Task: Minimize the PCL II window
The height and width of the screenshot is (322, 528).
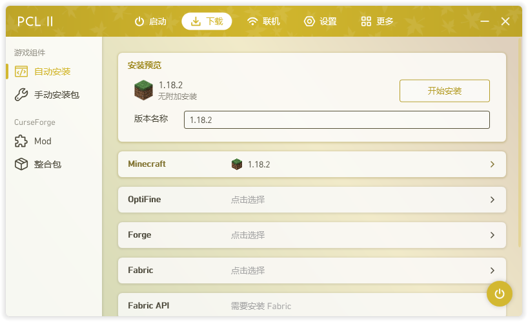Action: point(485,21)
